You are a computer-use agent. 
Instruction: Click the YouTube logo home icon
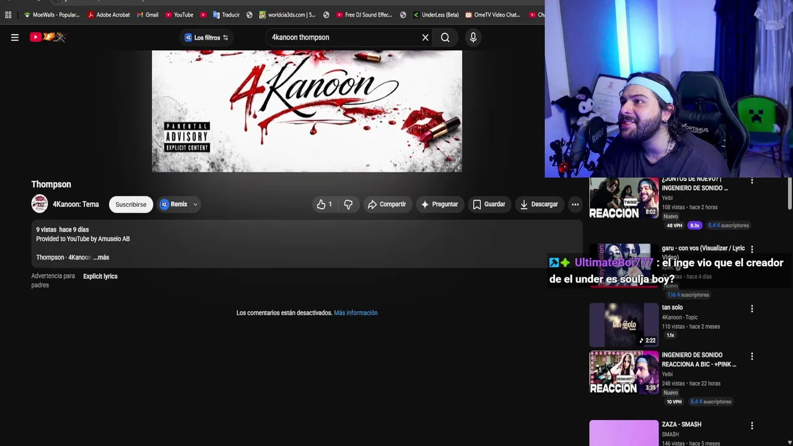48,37
